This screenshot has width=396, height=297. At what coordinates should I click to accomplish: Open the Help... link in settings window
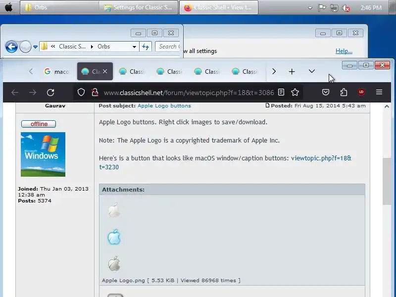(344, 51)
